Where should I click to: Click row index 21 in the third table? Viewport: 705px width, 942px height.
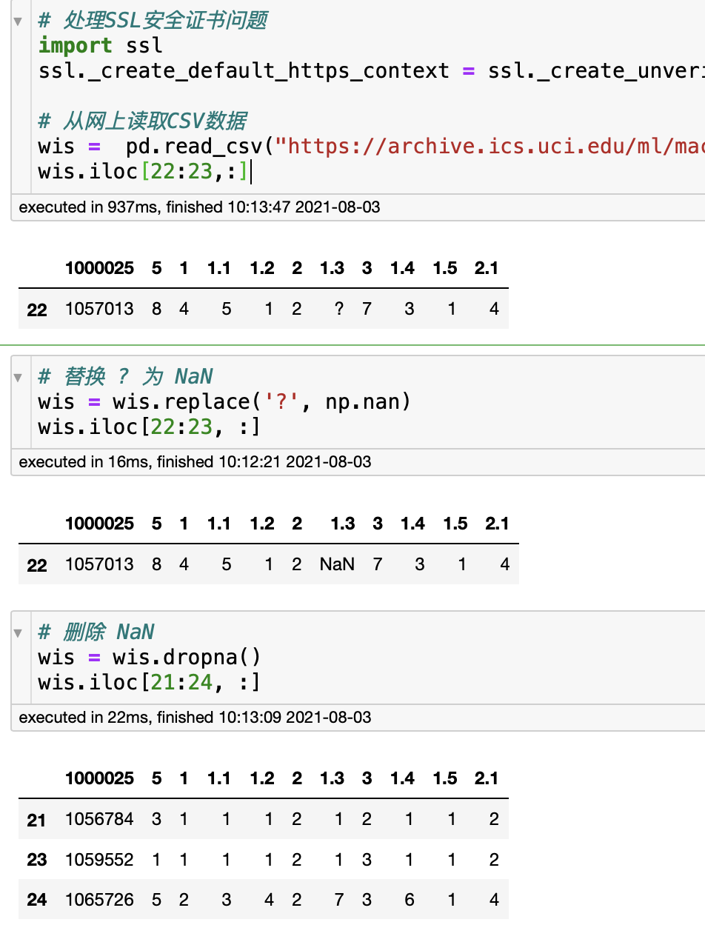point(36,821)
